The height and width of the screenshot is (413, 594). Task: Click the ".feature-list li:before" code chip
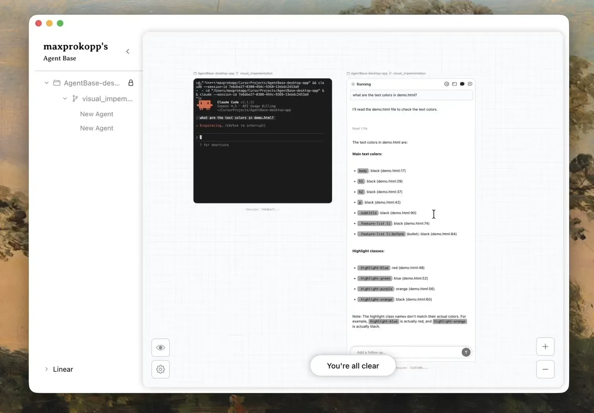pos(381,234)
